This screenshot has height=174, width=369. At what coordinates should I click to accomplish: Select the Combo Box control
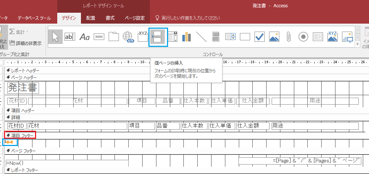click(172, 37)
